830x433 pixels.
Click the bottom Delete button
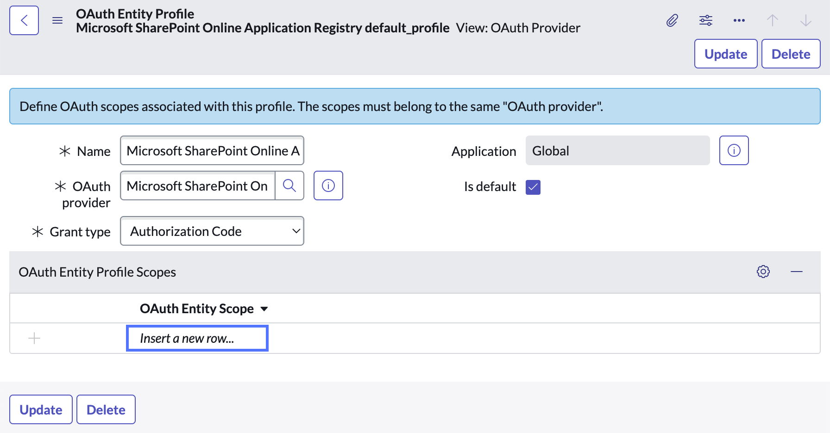click(106, 409)
